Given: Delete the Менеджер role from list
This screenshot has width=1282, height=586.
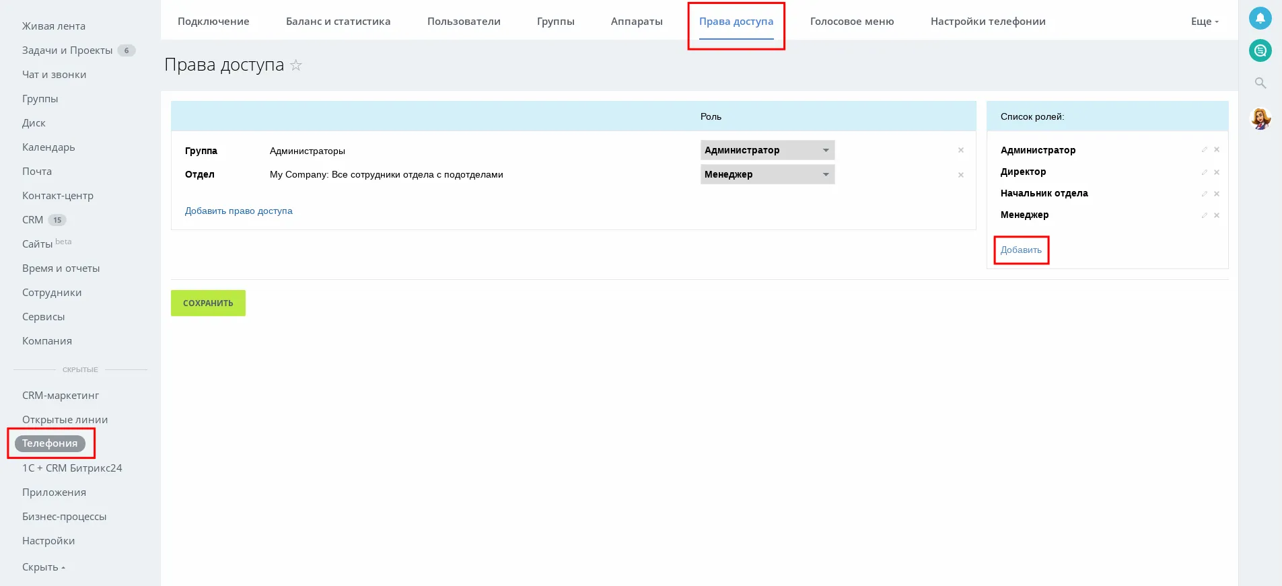Looking at the screenshot, I should 1217,215.
